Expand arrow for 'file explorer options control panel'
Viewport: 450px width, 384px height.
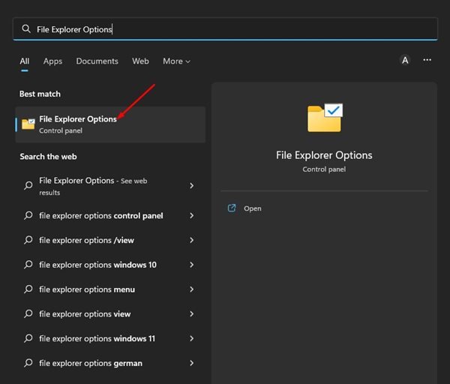pos(192,215)
